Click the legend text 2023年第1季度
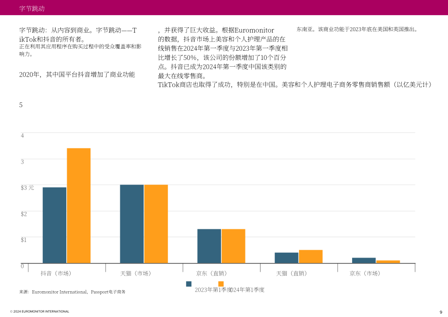The image size is (448, 317). [213, 290]
